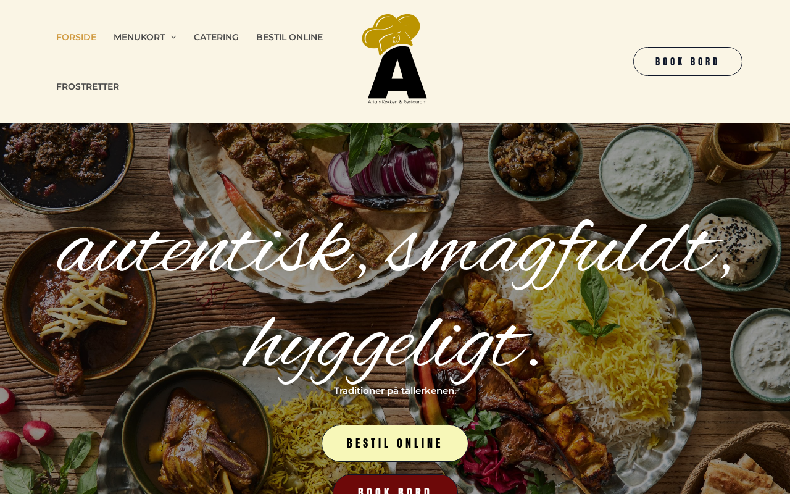
Task: Click the dark red BOOK BORD button
Action: pos(395,485)
